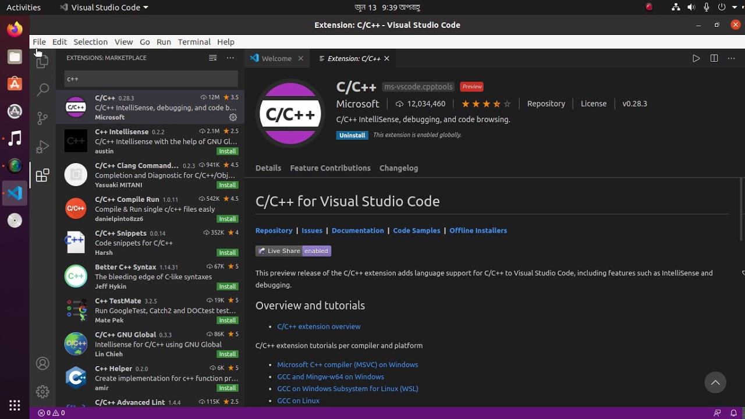Viewport: 745px width, 419px height.
Task: Split the editor to the right
Action: coord(714,58)
